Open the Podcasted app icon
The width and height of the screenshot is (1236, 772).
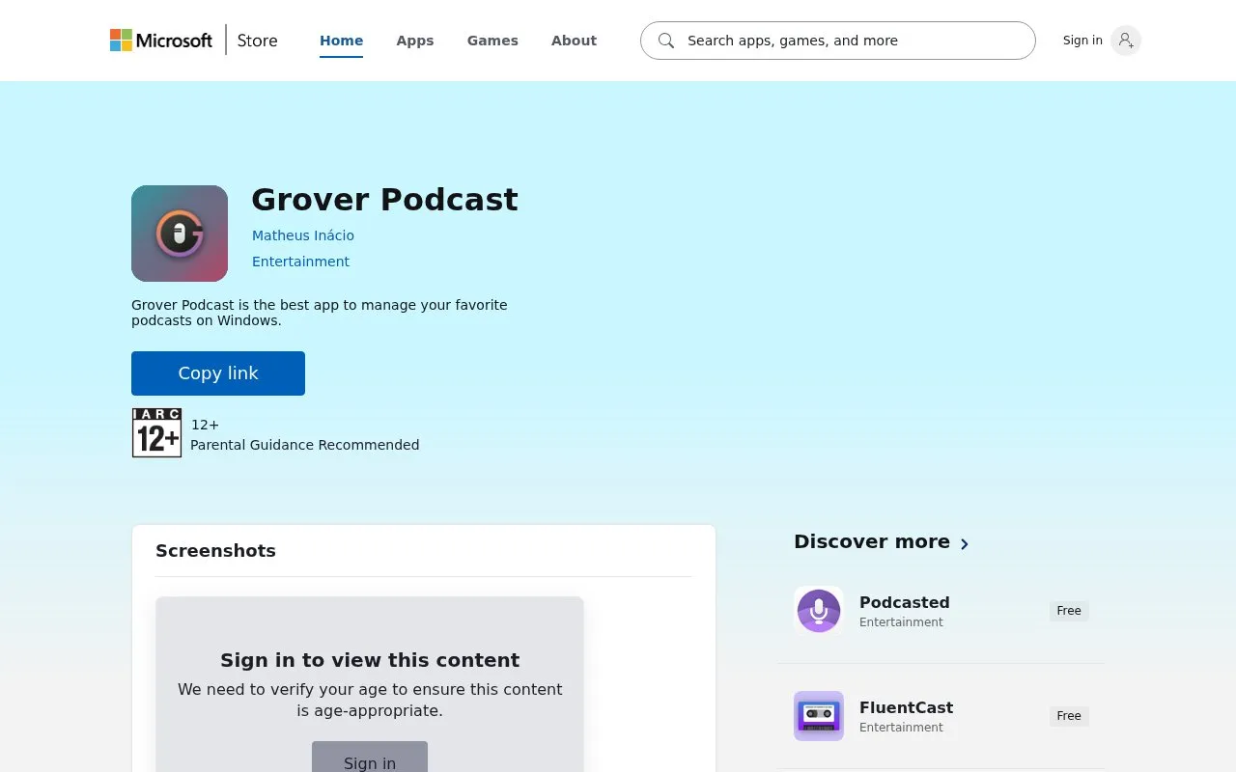(x=819, y=611)
